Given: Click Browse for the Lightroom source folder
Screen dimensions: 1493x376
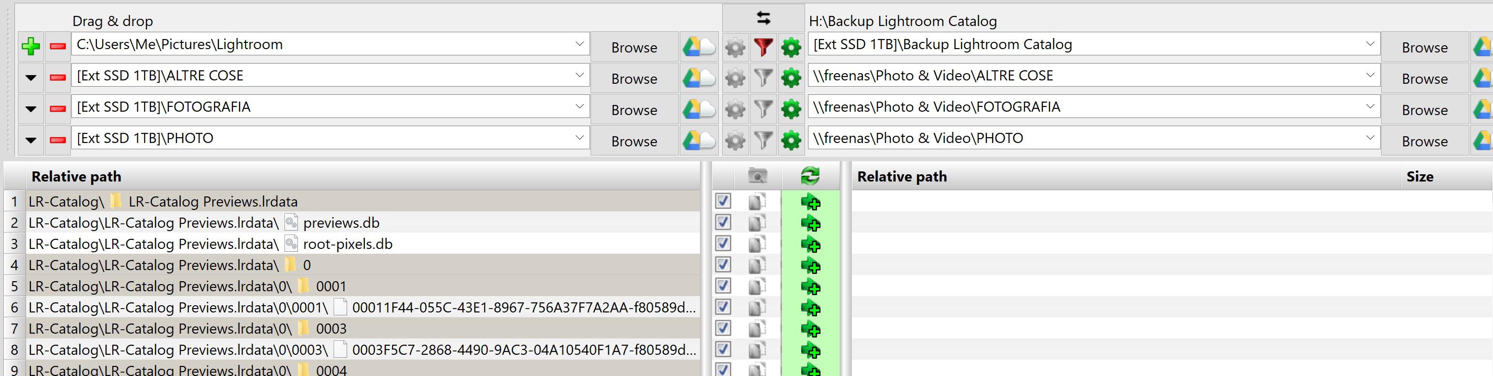Looking at the screenshot, I should 634,47.
